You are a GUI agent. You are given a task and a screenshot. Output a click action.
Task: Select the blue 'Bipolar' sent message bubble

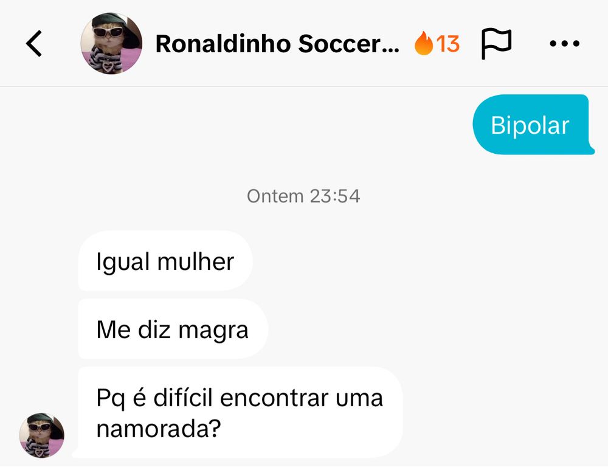[530, 125]
